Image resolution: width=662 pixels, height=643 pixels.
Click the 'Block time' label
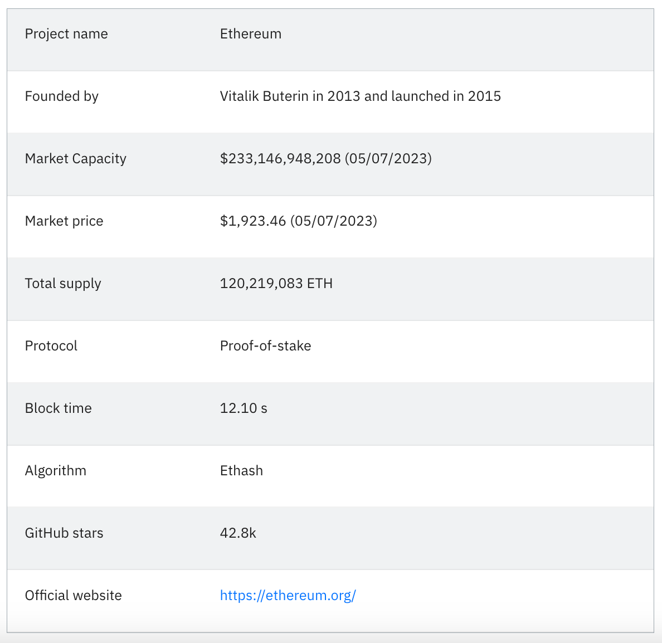59,408
